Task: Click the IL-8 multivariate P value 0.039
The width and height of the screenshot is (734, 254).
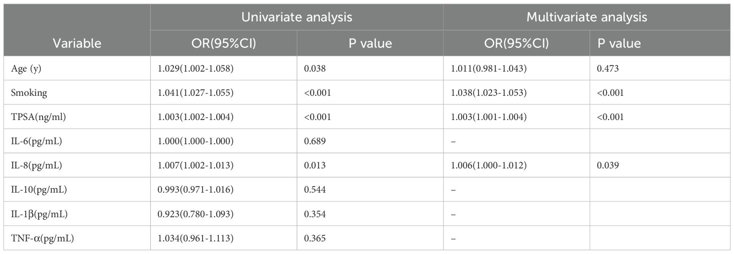Action: point(608,165)
